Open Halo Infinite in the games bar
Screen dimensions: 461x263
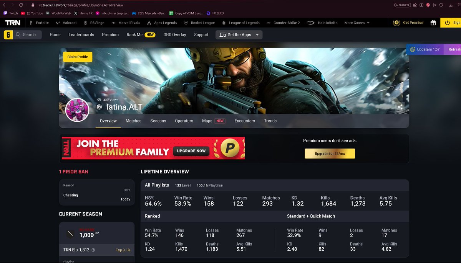(322, 23)
